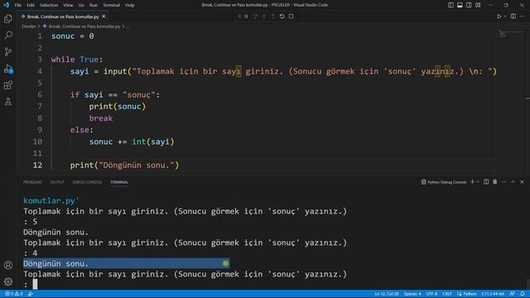Click the 'break' keyword on line 8
530x298 pixels.
click(x=101, y=118)
